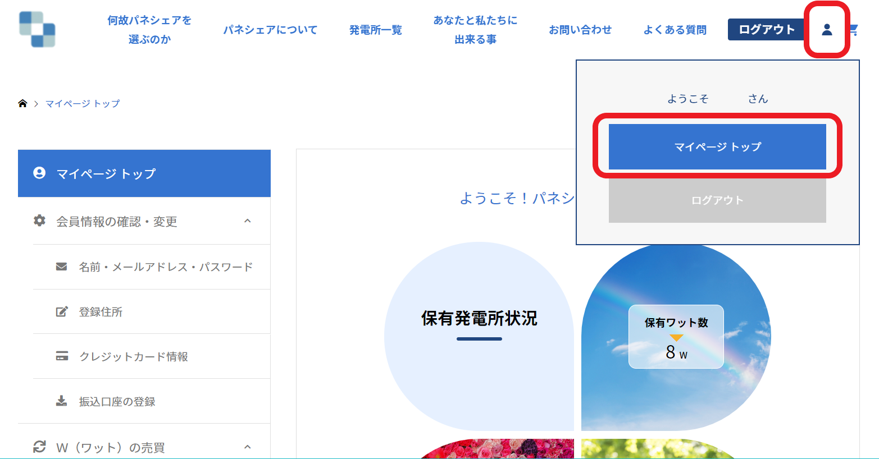This screenshot has height=459, width=879.
Task: Click the credit card icon in sidebar
Action: tap(62, 356)
